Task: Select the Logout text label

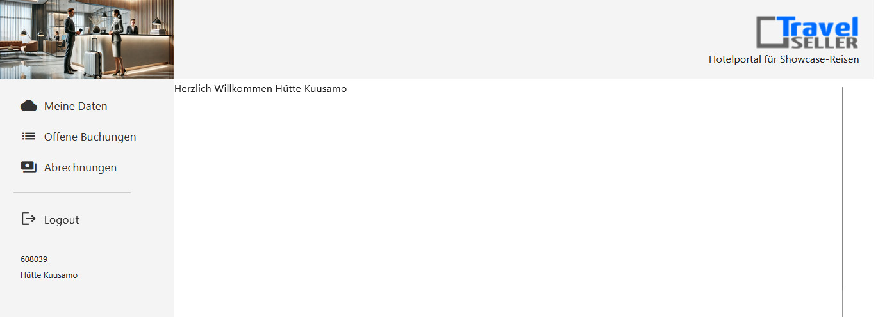Action: click(62, 220)
